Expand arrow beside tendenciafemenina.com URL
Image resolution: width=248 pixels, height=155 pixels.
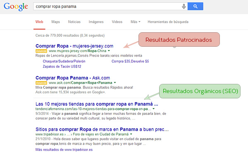pyautogui.click(x=153, y=109)
